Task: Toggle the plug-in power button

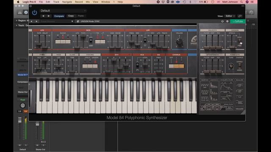Action: tap(34, 13)
